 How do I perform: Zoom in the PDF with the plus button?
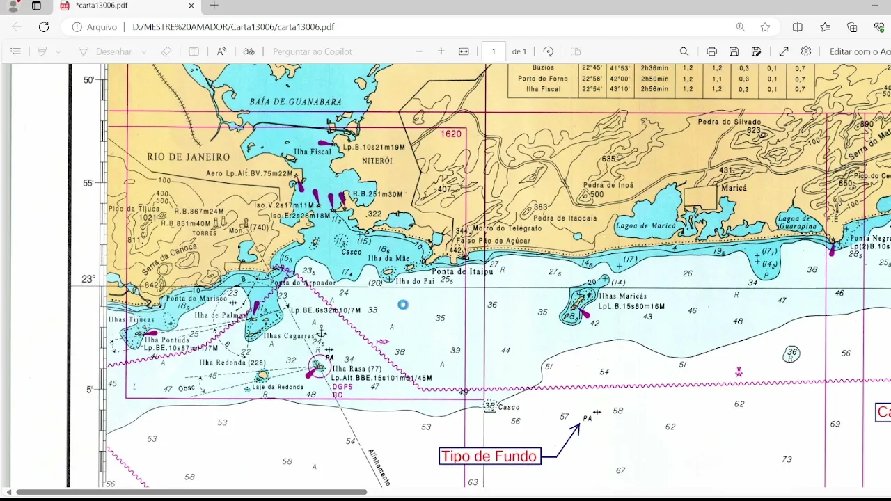point(441,51)
